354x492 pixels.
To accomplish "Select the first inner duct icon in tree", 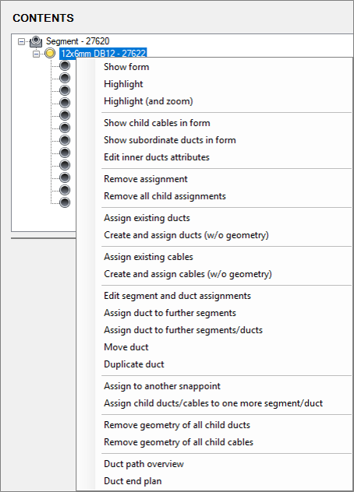I will tap(65, 65).
